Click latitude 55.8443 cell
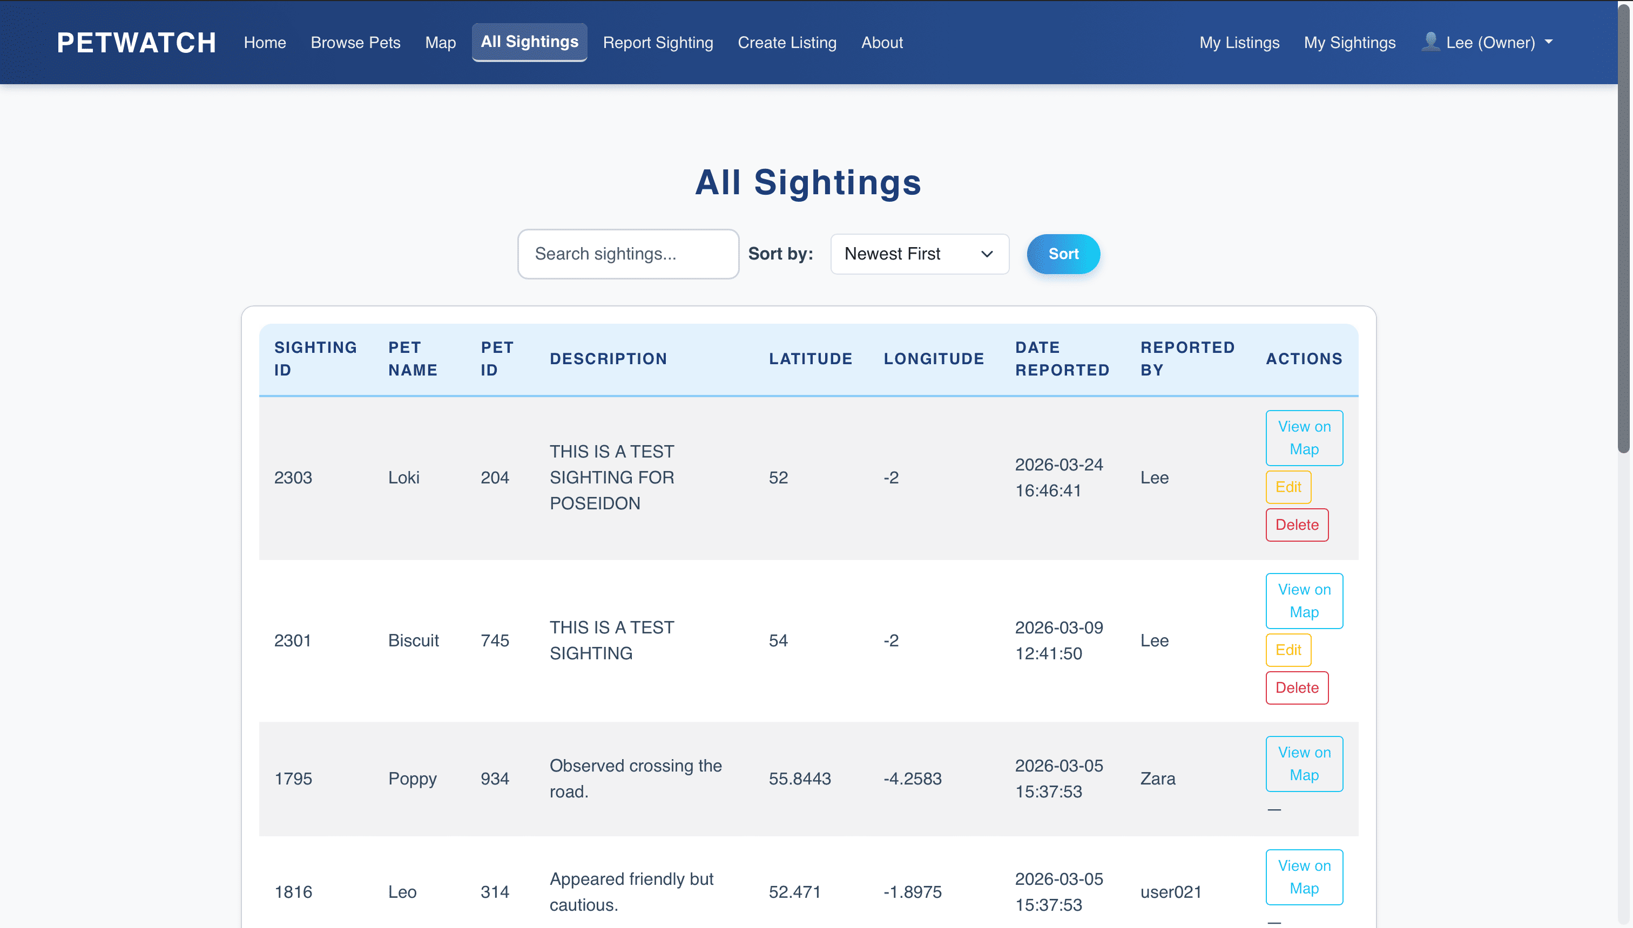Screen dimensions: 1633x928 (x=799, y=779)
